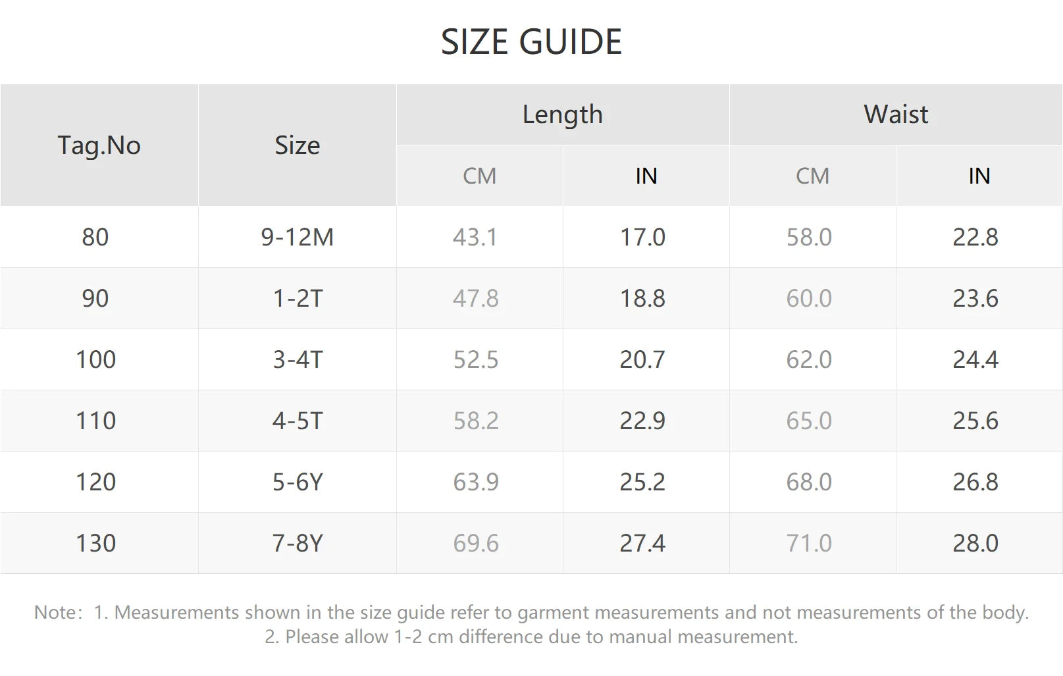Select the Length column group header
1063x676 pixels.
(x=562, y=115)
